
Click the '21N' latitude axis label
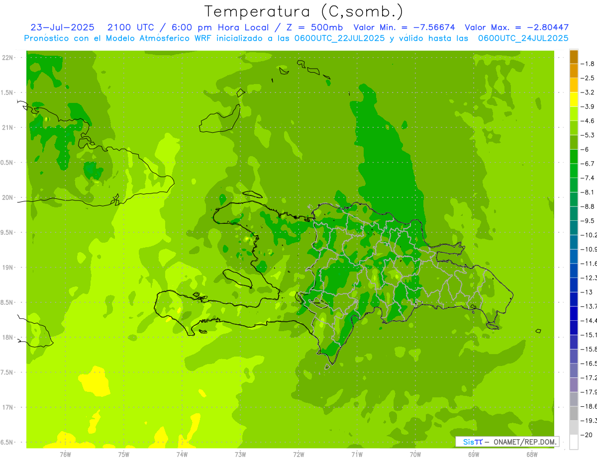tap(8, 128)
